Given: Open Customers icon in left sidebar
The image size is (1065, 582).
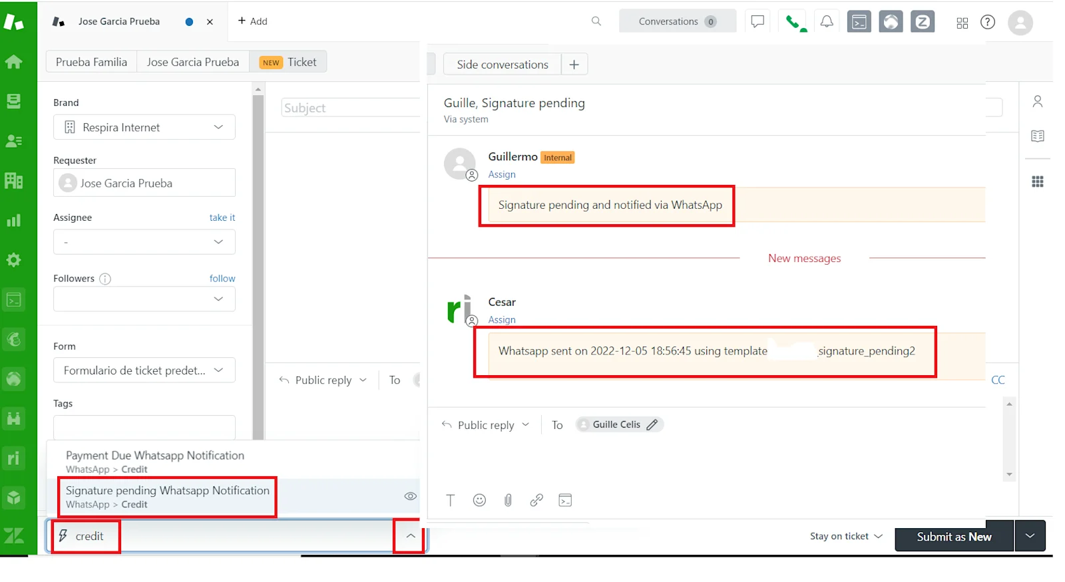Looking at the screenshot, I should (13, 141).
